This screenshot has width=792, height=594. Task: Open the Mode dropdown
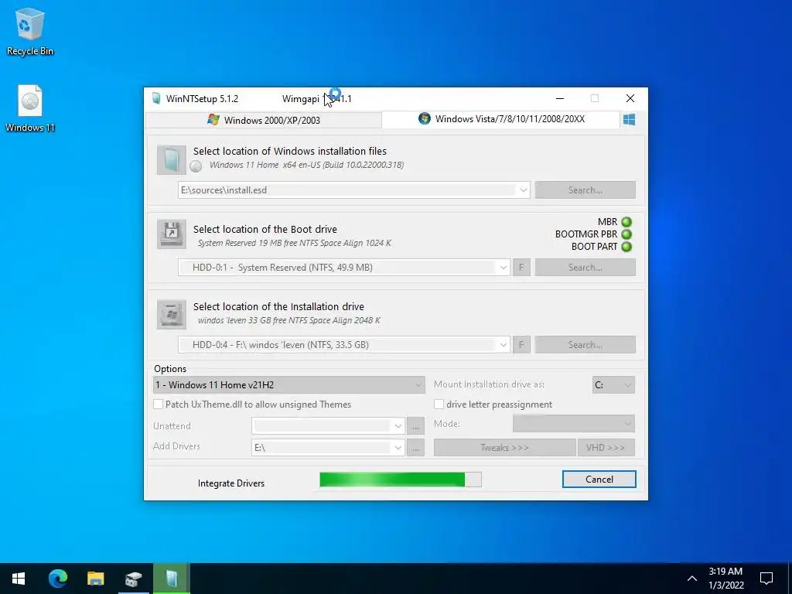pyautogui.click(x=573, y=424)
